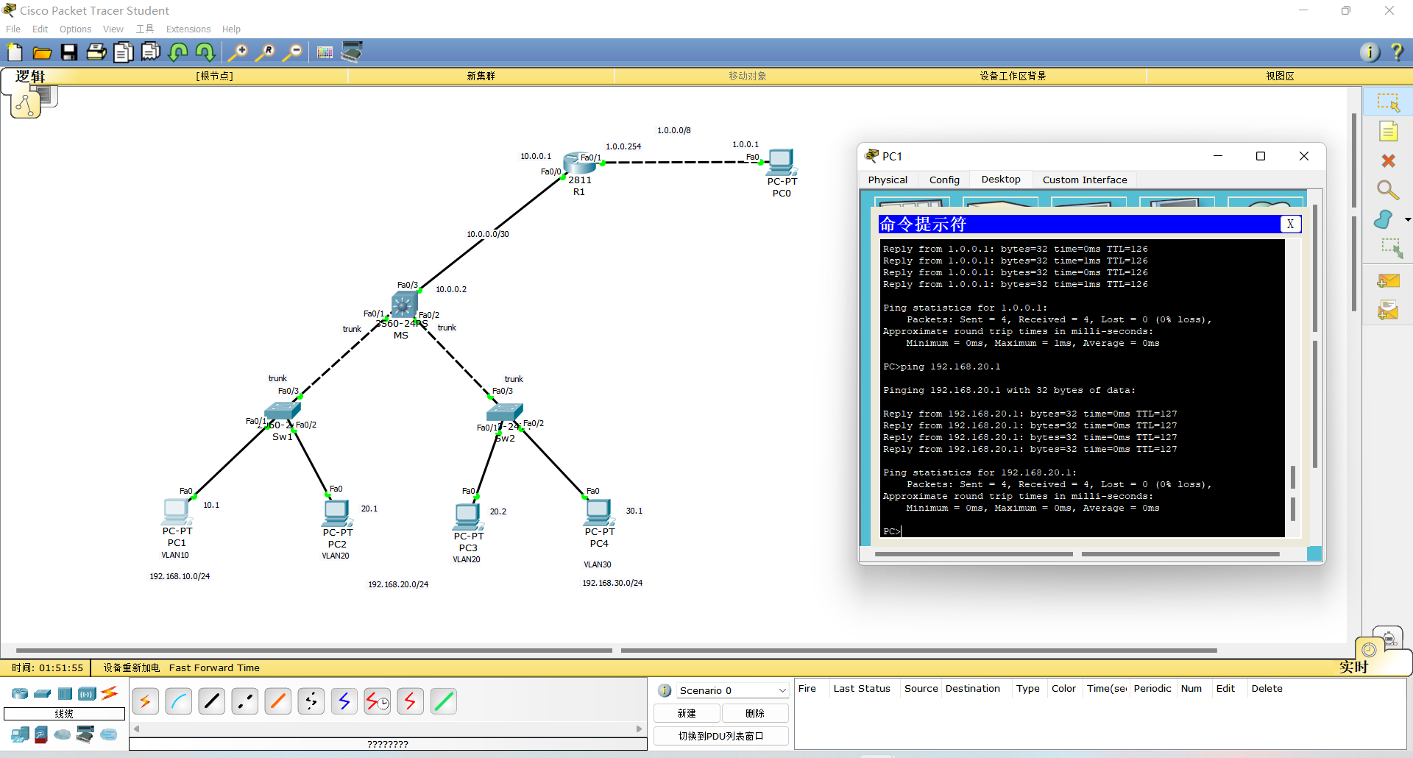Screen dimensions: 1413x758
Task: Choose the red X Delete tool
Action: tap(1388, 160)
